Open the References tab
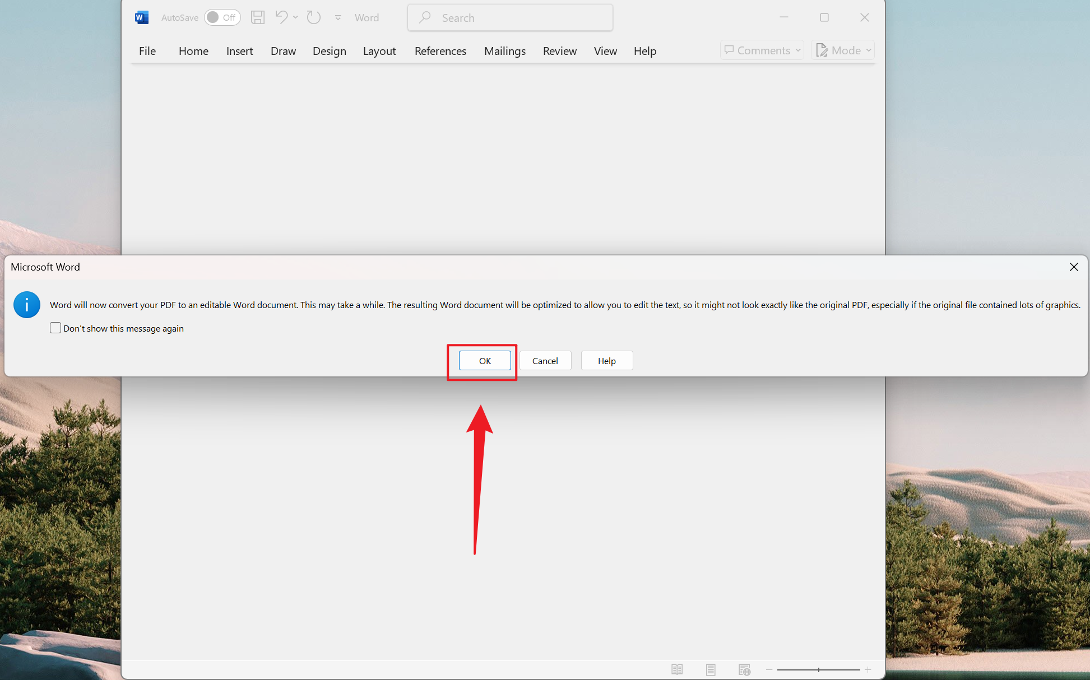1090x680 pixels. [440, 51]
